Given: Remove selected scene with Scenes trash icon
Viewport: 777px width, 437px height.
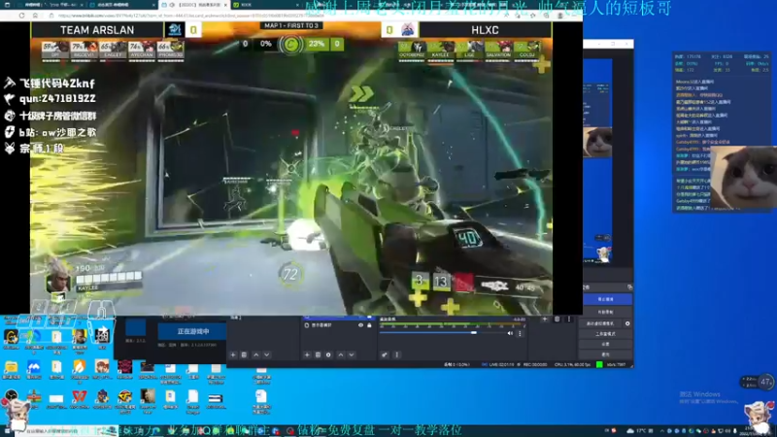Looking at the screenshot, I should (244, 354).
